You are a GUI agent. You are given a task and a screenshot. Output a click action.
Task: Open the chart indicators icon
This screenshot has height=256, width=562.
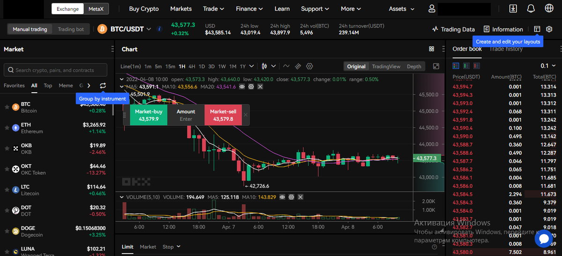pyautogui.click(x=286, y=66)
